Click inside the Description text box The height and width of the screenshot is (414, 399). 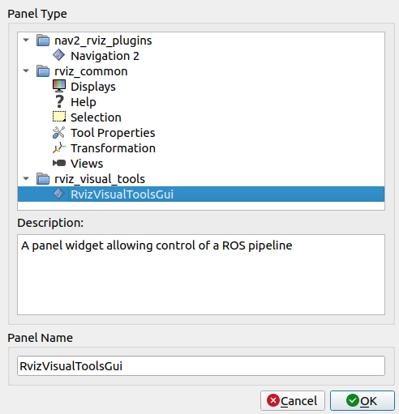click(x=201, y=275)
